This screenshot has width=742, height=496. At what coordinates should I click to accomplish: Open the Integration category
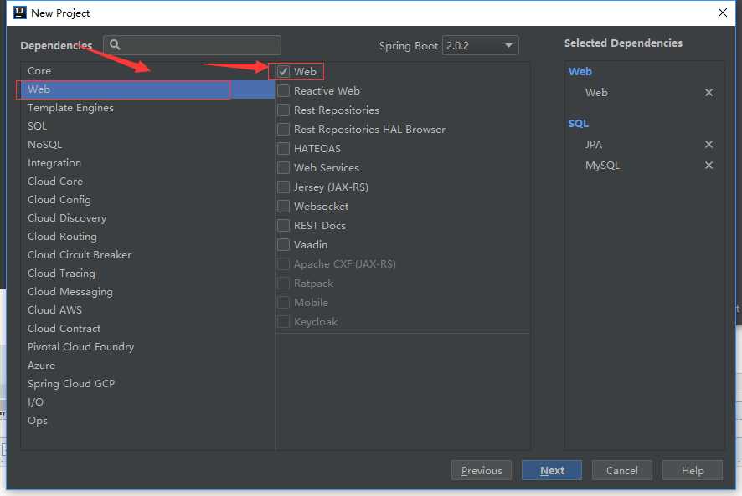point(147,163)
